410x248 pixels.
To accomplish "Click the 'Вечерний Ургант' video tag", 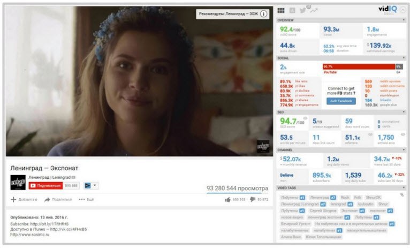I will 295,224.
